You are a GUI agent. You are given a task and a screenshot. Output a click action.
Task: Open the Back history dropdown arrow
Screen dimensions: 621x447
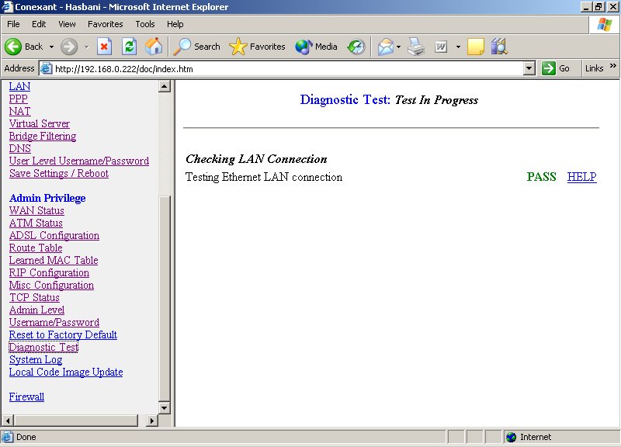(x=52, y=47)
